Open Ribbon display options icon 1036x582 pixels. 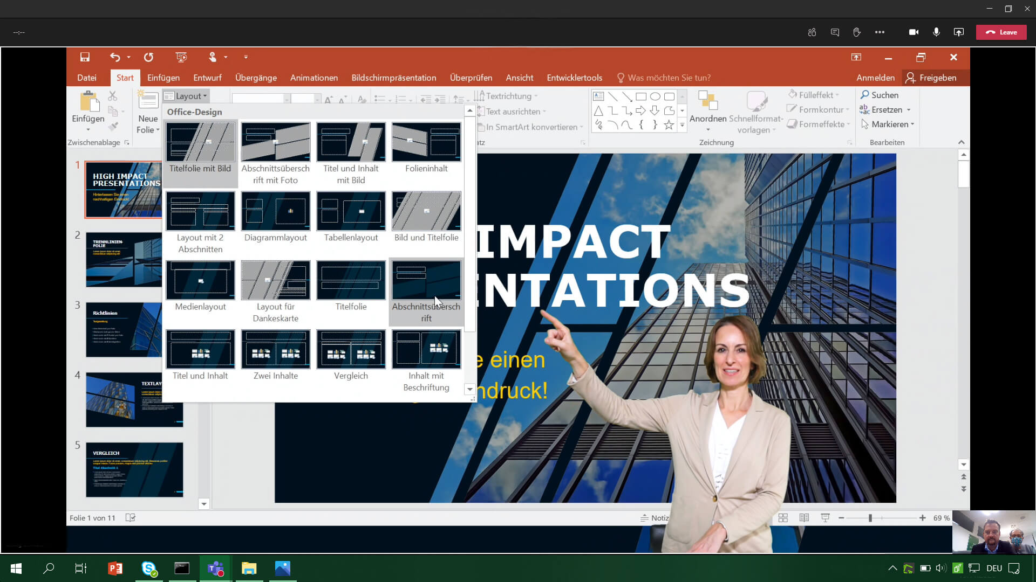click(x=856, y=57)
